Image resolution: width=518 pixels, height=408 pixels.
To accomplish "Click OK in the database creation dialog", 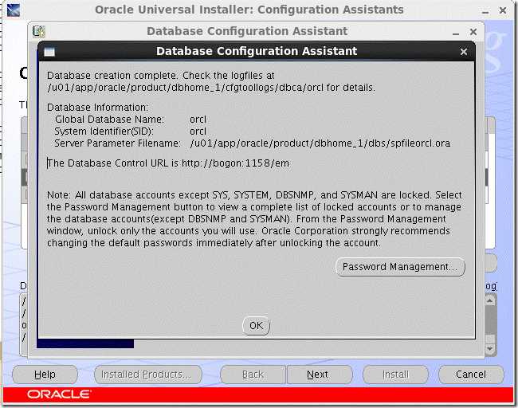I will [x=256, y=325].
